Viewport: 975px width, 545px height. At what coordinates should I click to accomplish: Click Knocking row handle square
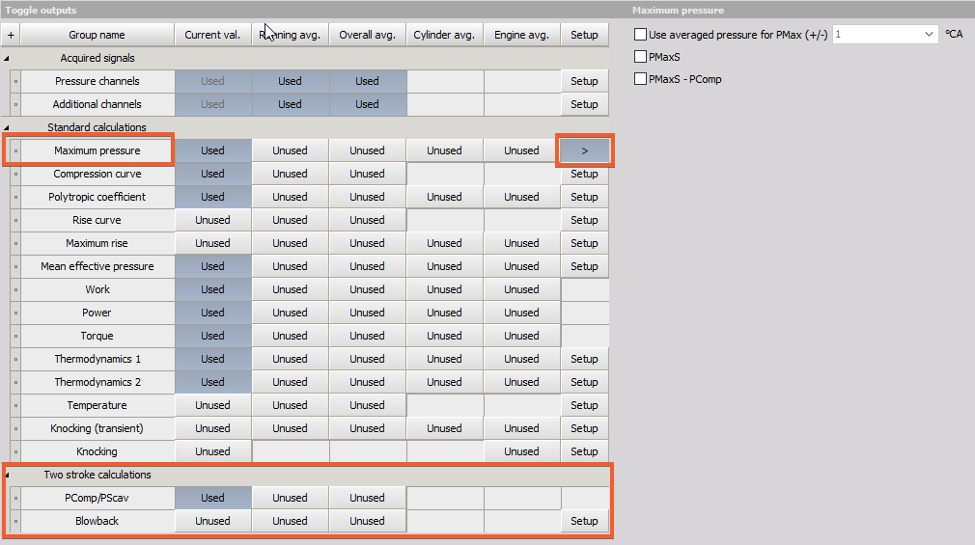coord(15,451)
